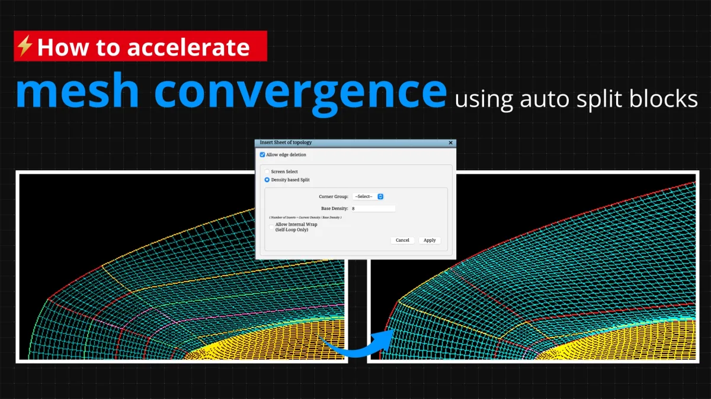Screen dimensions: 711x399
Task: Click the 'How to accelerate' red banner
Action: pos(140,46)
